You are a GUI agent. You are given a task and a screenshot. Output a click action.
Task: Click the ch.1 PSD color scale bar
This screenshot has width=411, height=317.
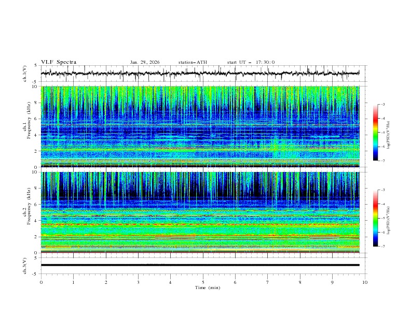[x=375, y=133]
